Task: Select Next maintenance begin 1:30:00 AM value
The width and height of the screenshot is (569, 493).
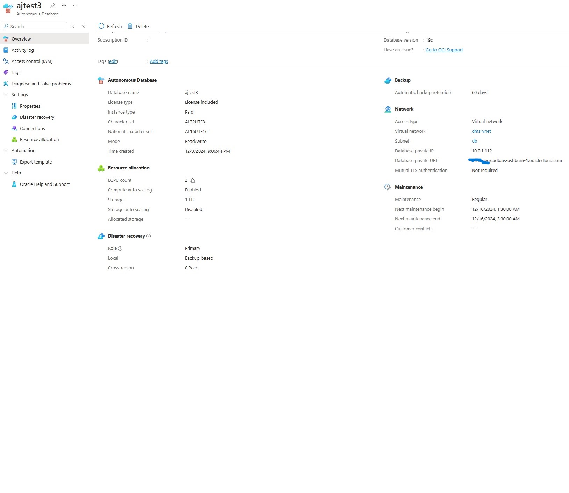Action: (x=496, y=209)
